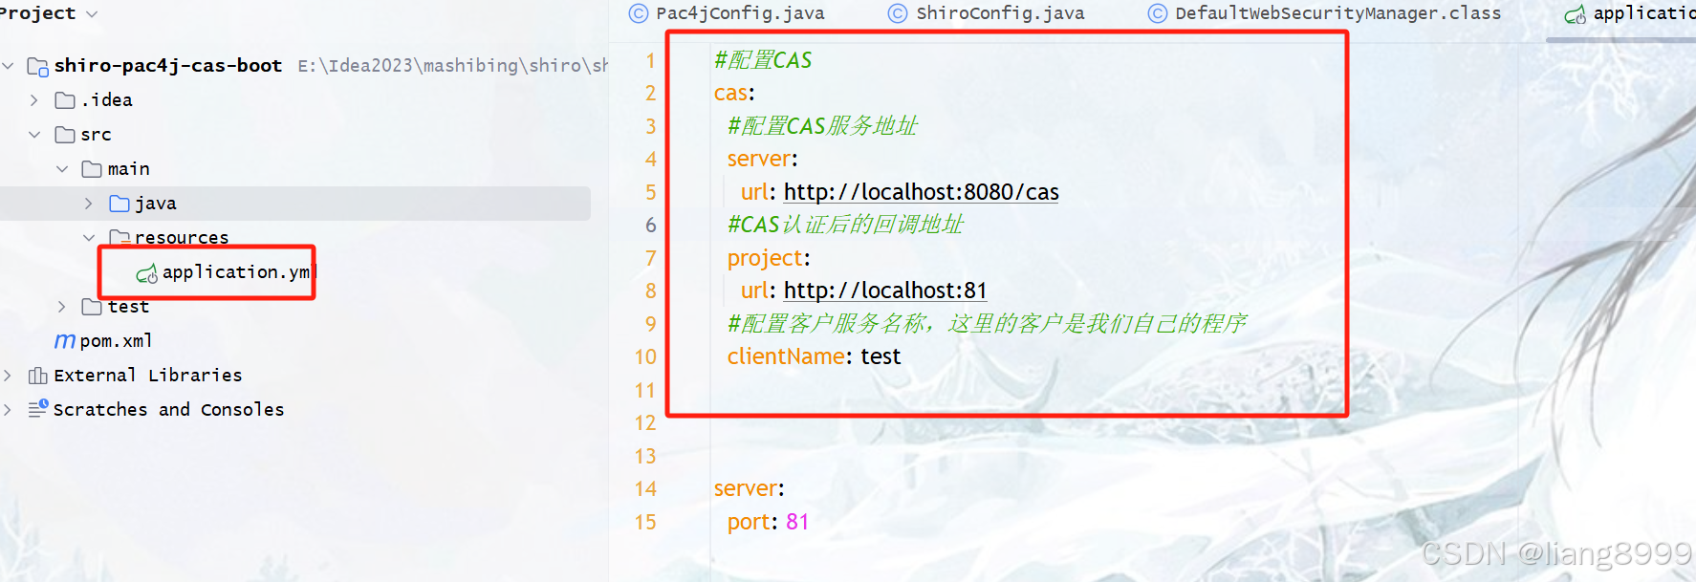Select pom.xml in the project tree
1696x582 pixels.
point(116,341)
